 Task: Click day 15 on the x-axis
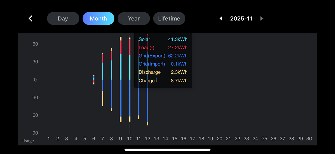(175, 139)
